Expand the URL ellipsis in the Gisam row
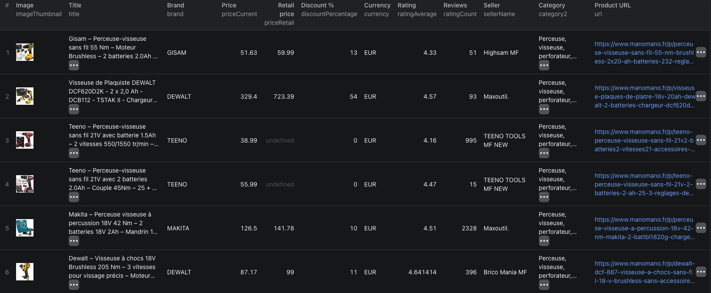The width and height of the screenshot is (711, 293). click(701, 53)
